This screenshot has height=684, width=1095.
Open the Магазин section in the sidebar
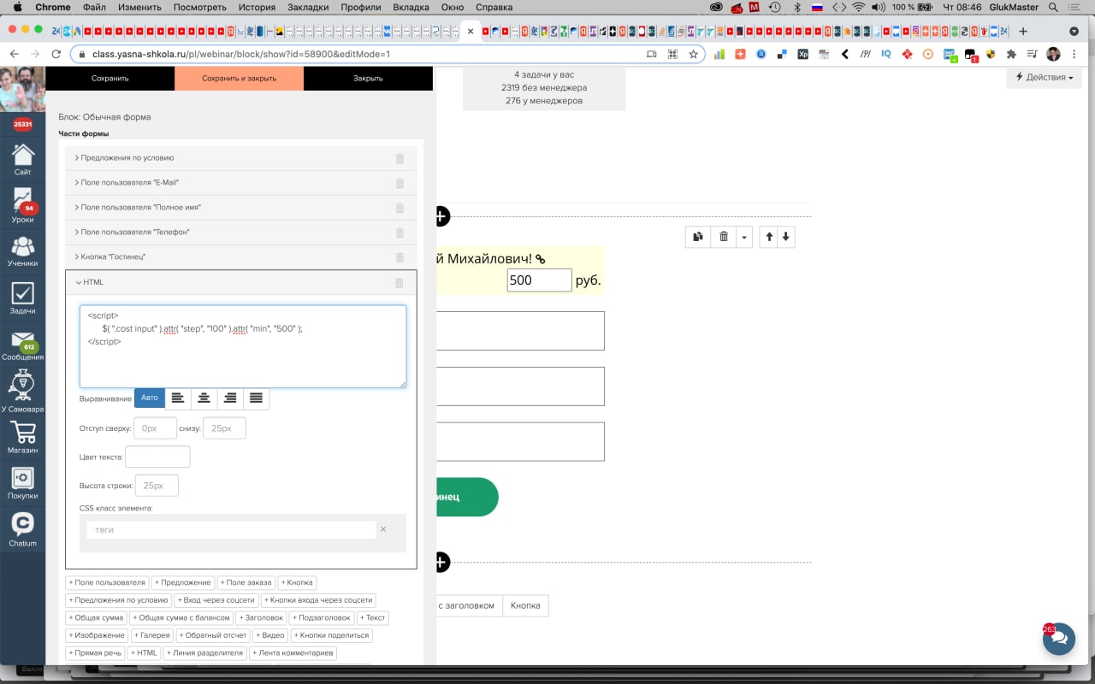tap(22, 438)
